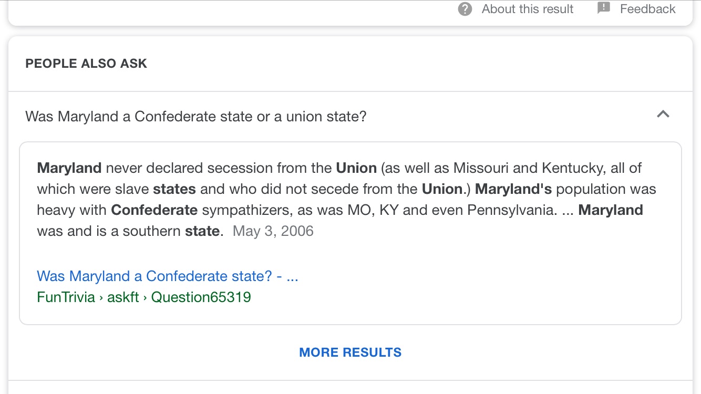Click "Question65319" in the green breadcrumb

point(201,297)
